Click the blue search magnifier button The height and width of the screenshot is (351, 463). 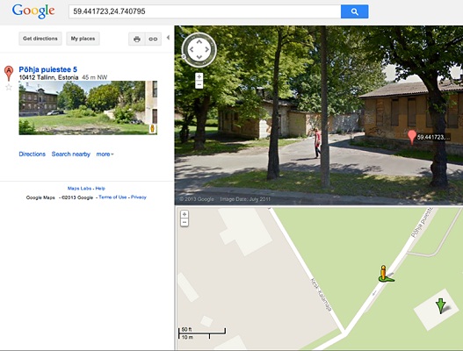click(x=354, y=11)
